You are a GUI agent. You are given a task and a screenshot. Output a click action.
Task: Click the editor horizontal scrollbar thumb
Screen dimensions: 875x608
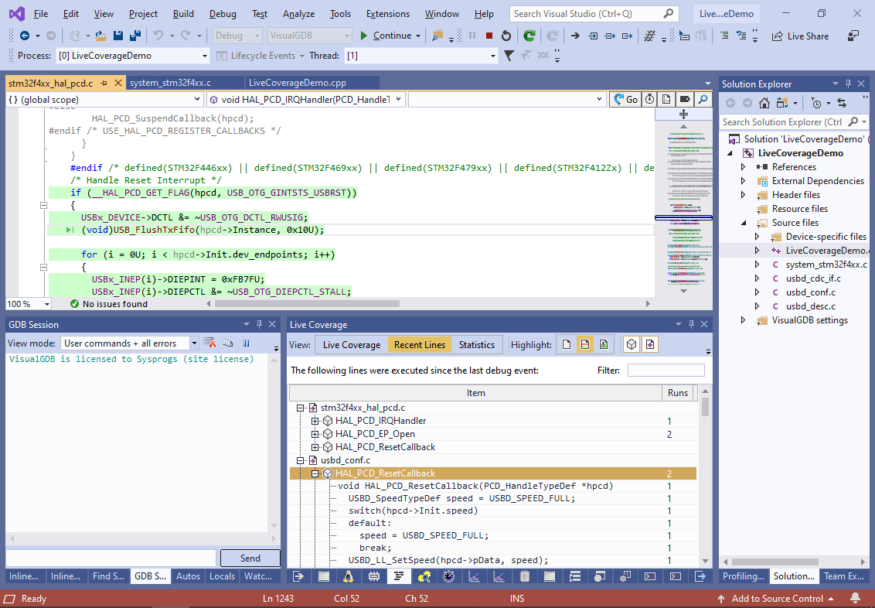[x=307, y=304]
